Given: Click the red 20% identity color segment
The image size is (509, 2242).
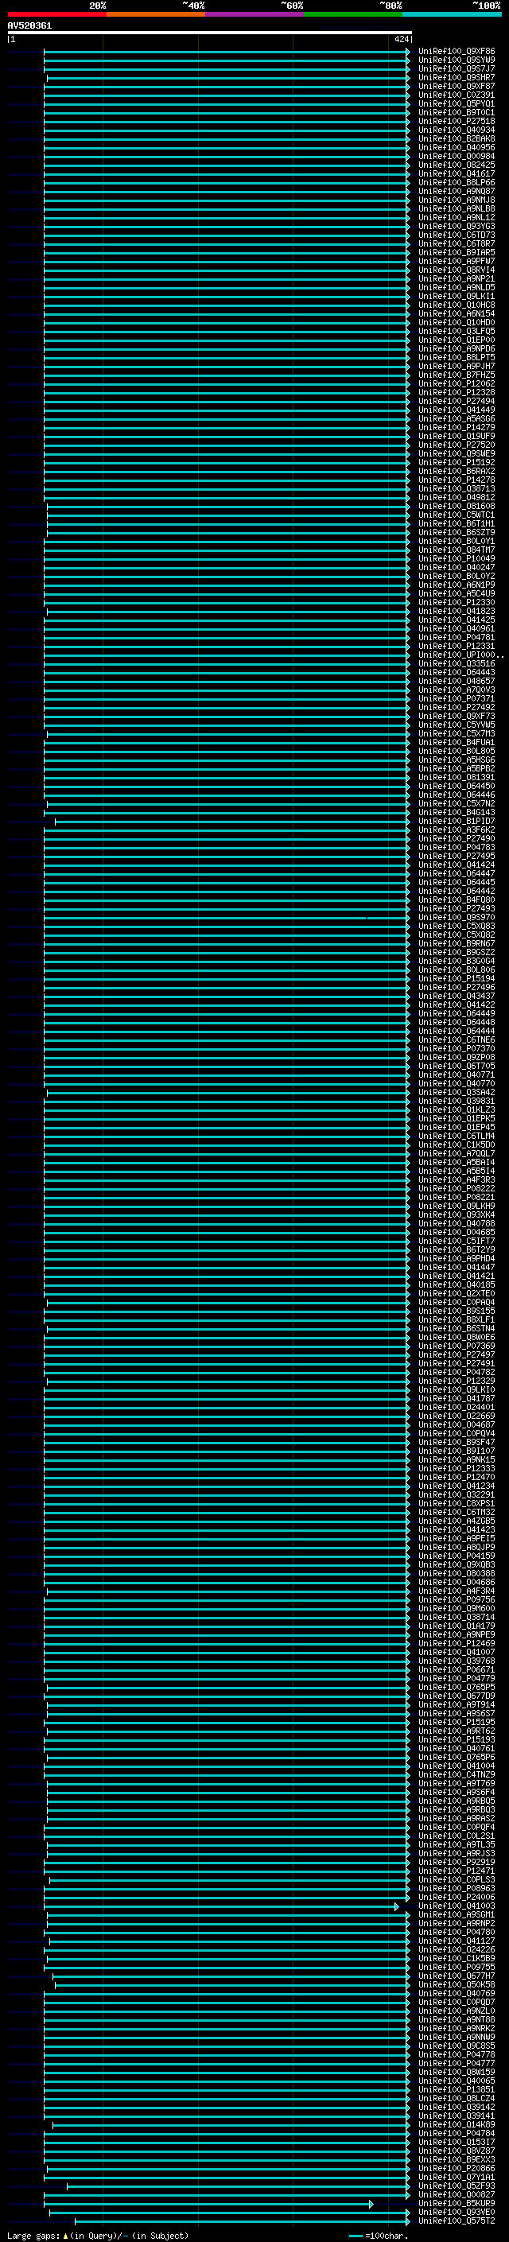Looking at the screenshot, I should coord(56,14).
